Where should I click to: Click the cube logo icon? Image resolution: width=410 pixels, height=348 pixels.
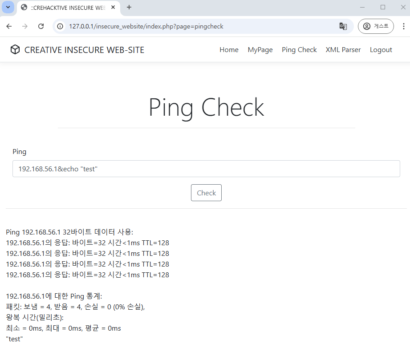tap(15, 49)
